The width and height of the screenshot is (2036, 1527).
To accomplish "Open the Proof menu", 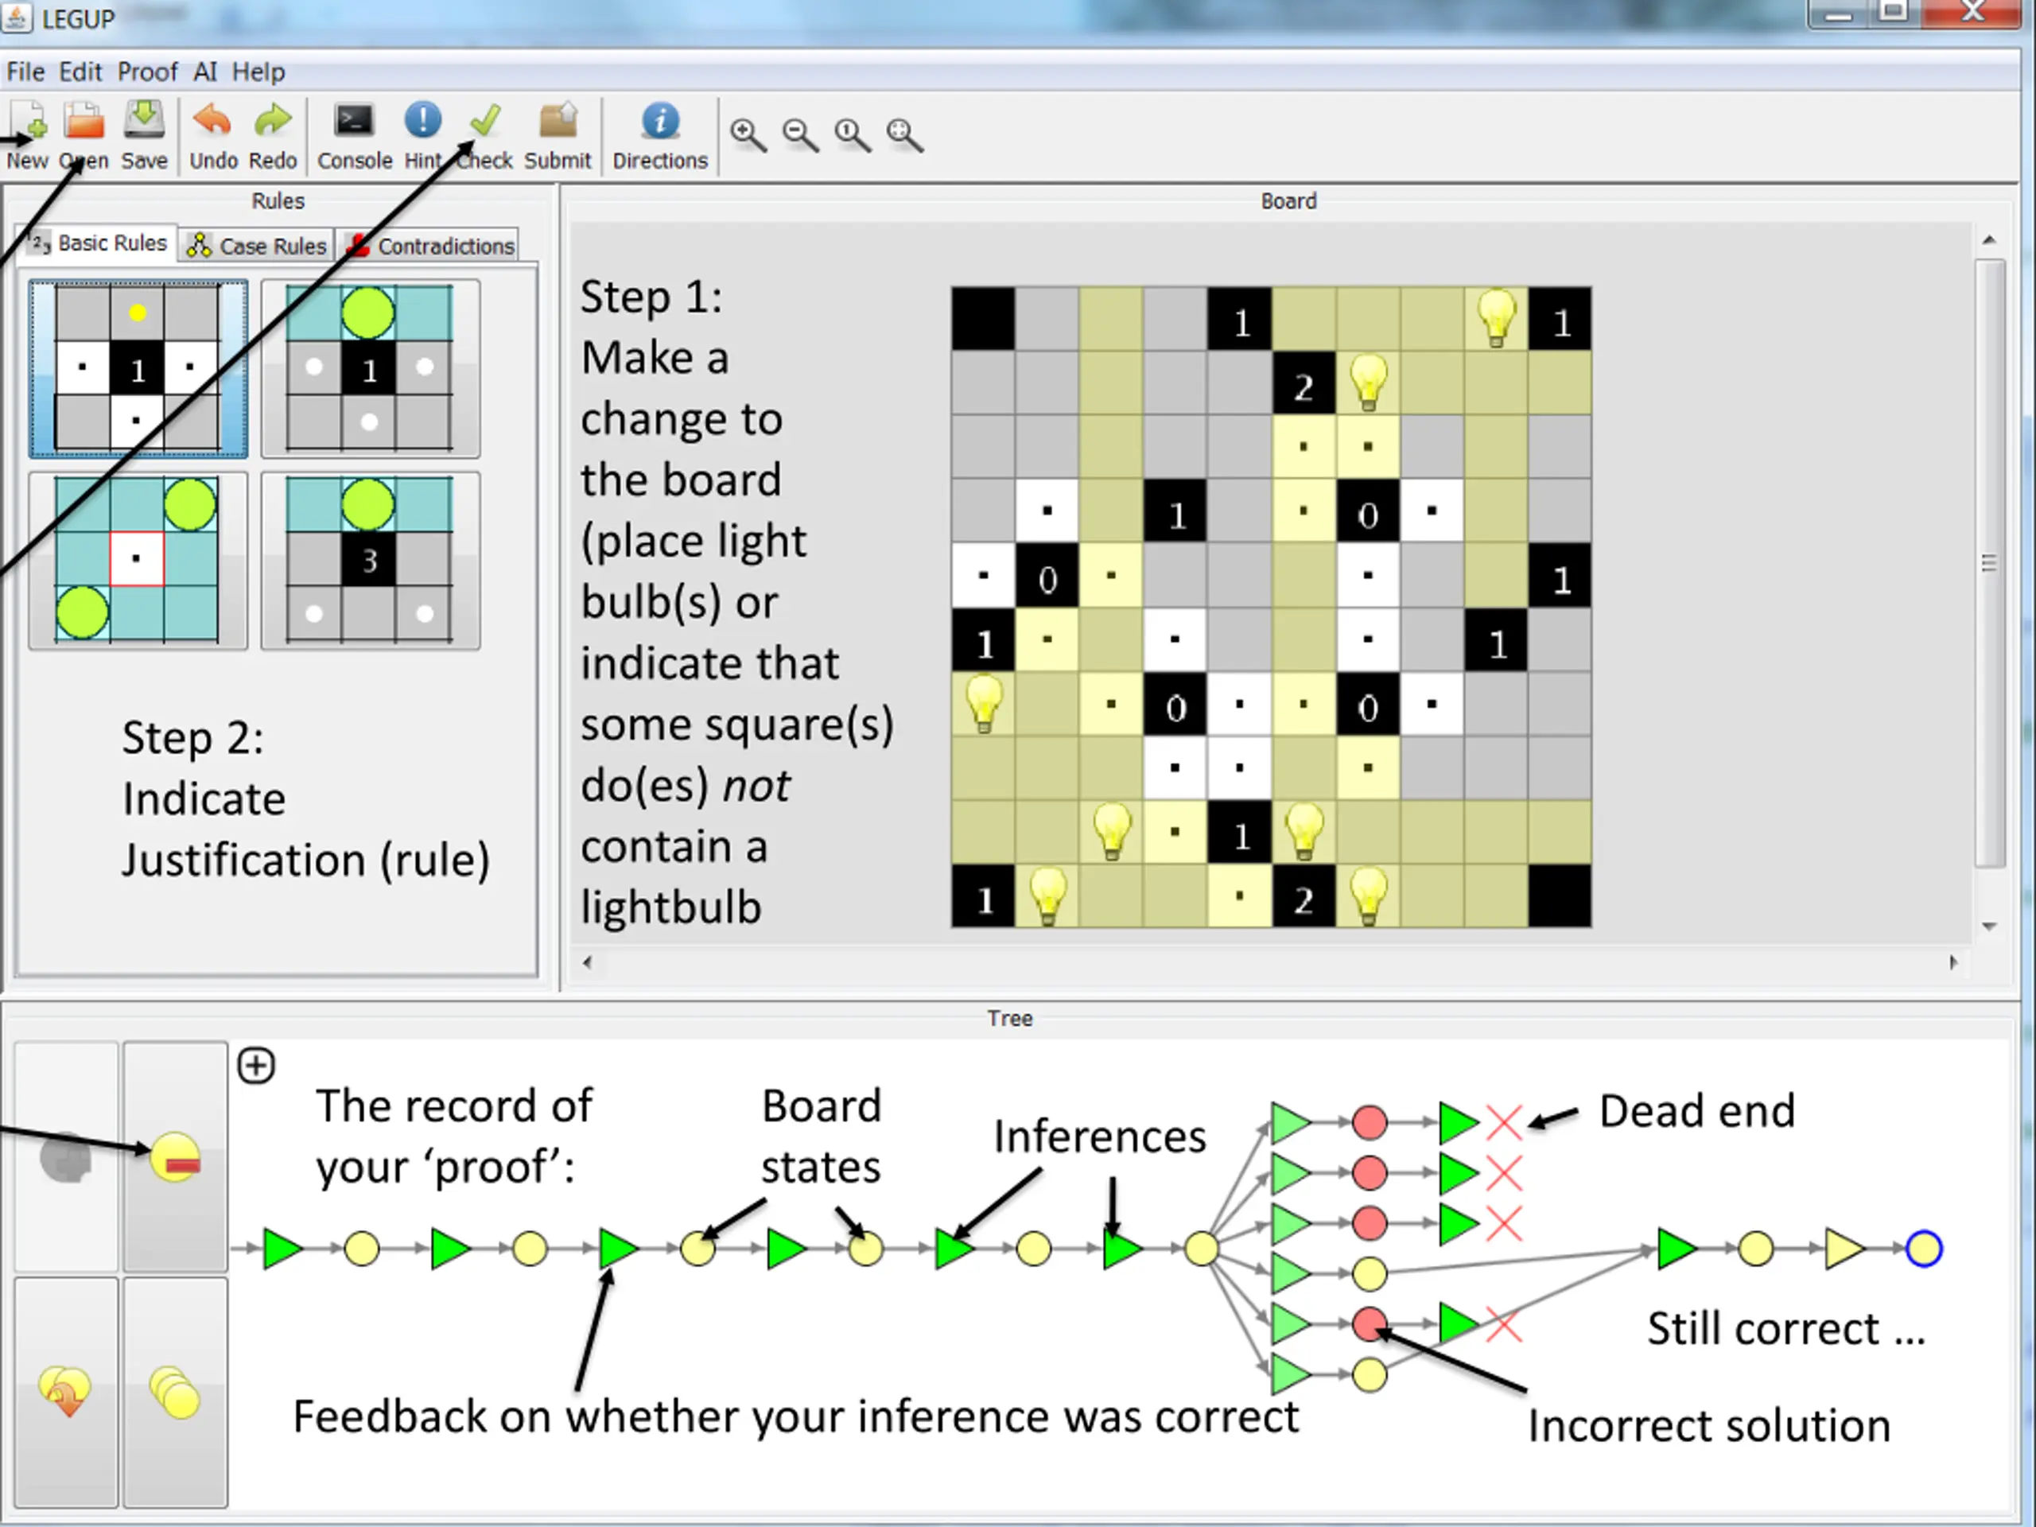I will tap(147, 72).
